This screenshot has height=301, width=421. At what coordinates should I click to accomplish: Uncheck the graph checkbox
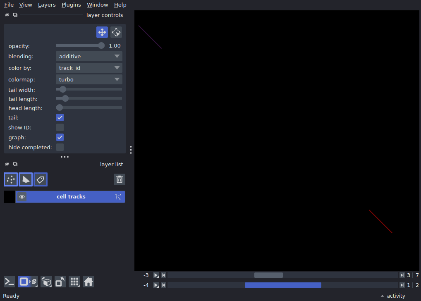coord(60,138)
